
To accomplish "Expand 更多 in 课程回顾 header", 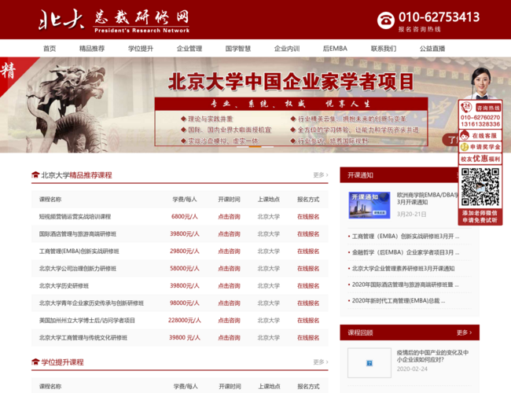I will coord(464,332).
